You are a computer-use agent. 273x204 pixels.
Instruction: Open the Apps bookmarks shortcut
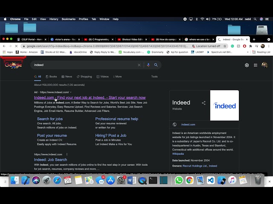coord(8,52)
